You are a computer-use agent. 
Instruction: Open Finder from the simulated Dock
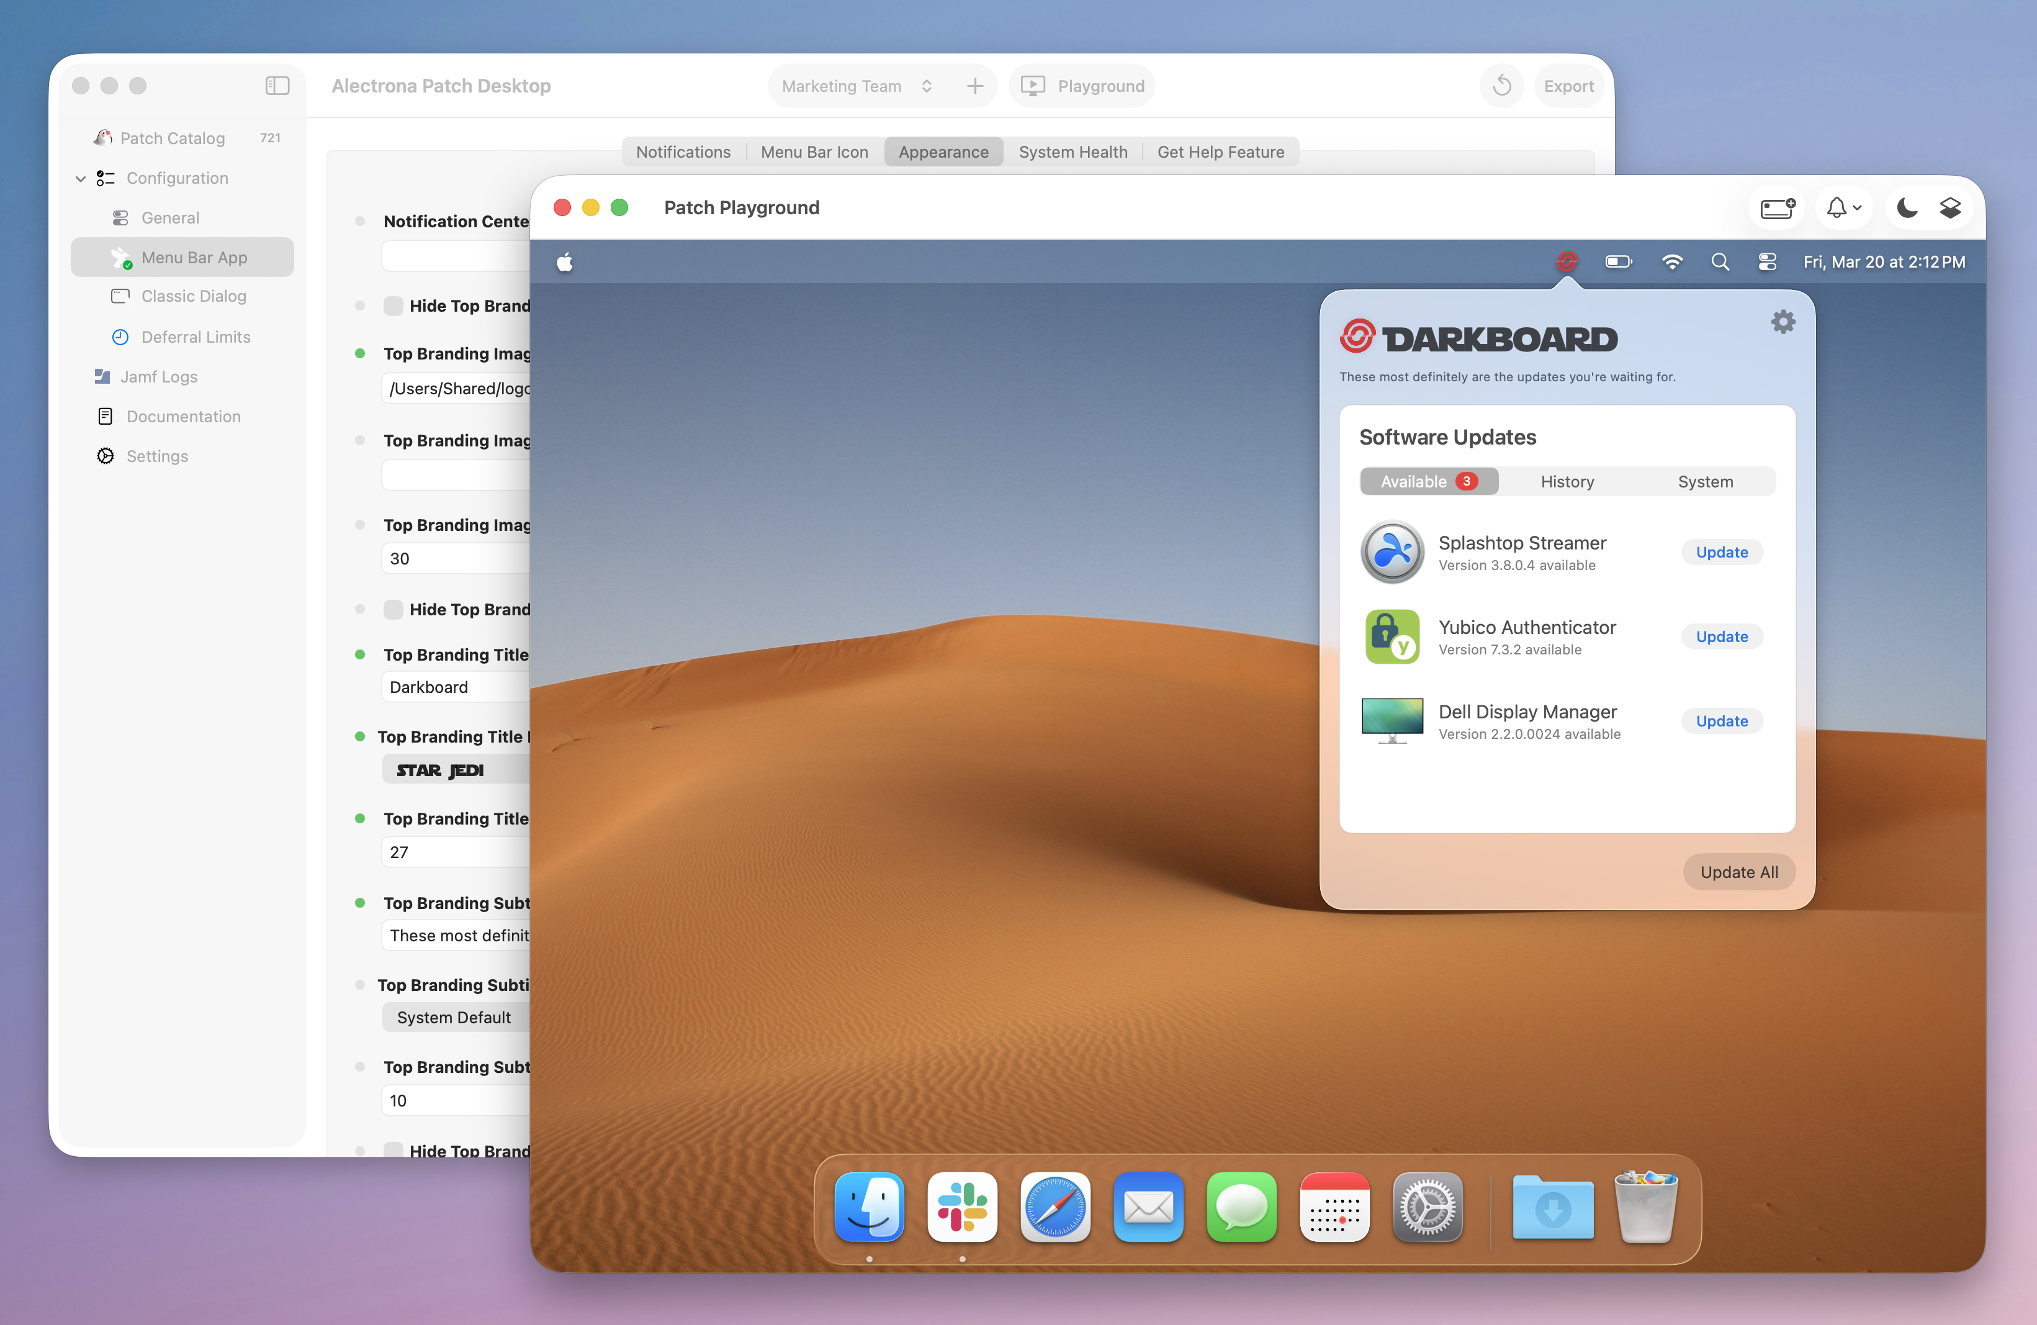pos(869,1207)
